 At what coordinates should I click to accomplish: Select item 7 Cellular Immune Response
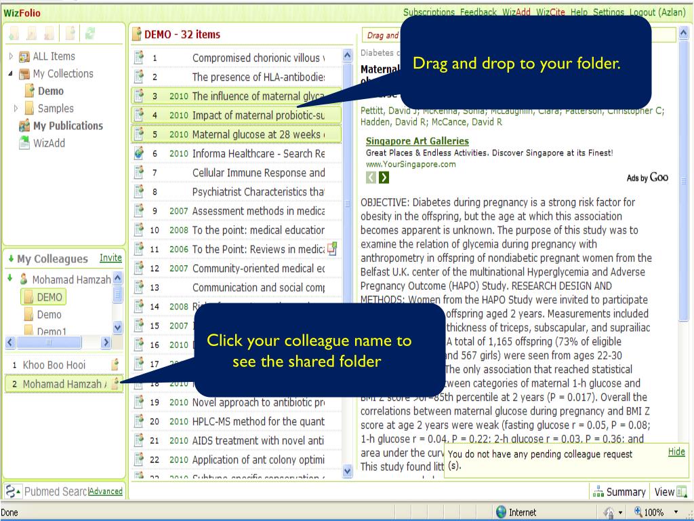(x=237, y=173)
